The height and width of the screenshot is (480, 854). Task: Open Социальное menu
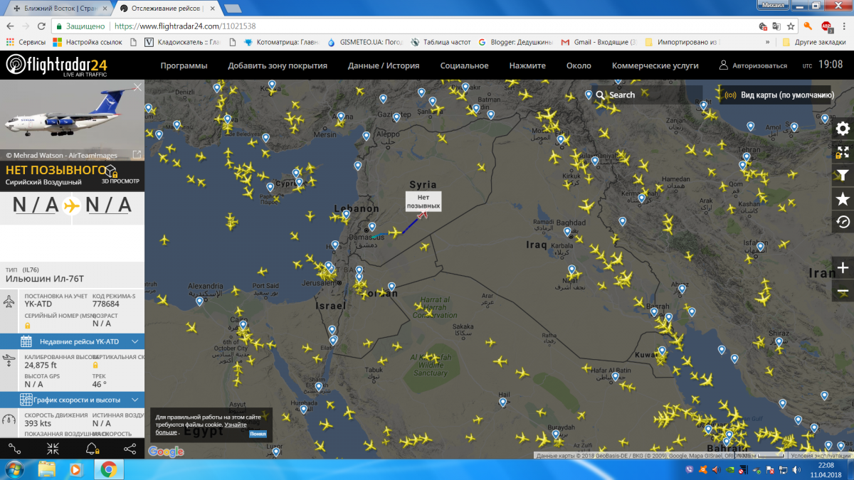tap(464, 65)
